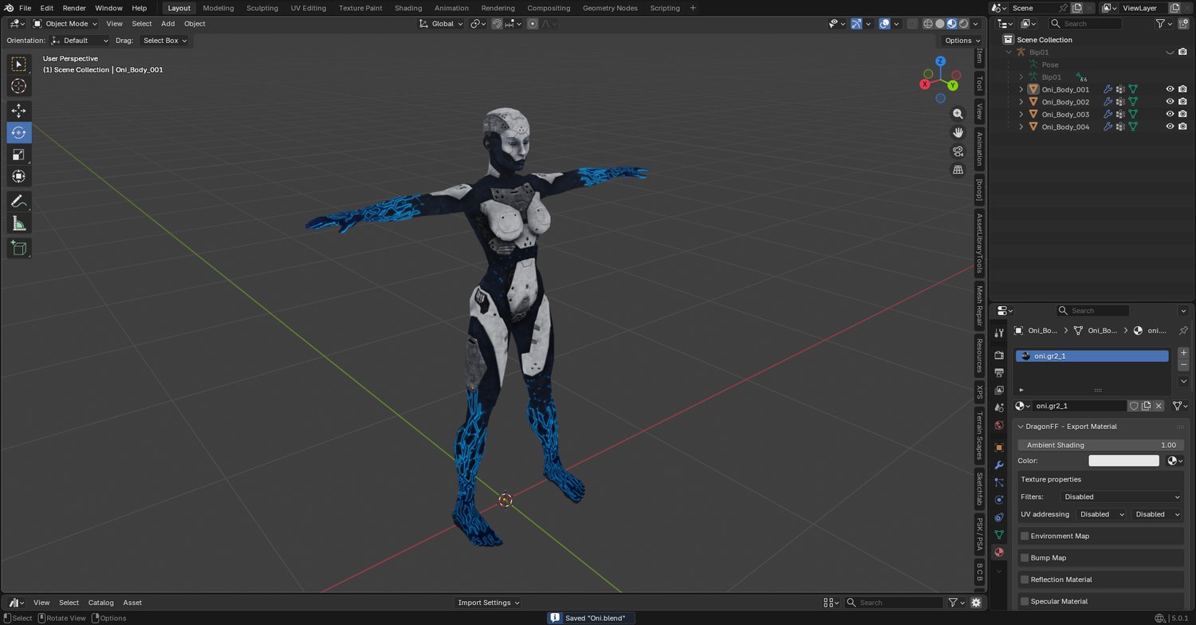The height and width of the screenshot is (625, 1196).
Task: Switch to the Sculpting workspace tab
Action: (x=262, y=8)
